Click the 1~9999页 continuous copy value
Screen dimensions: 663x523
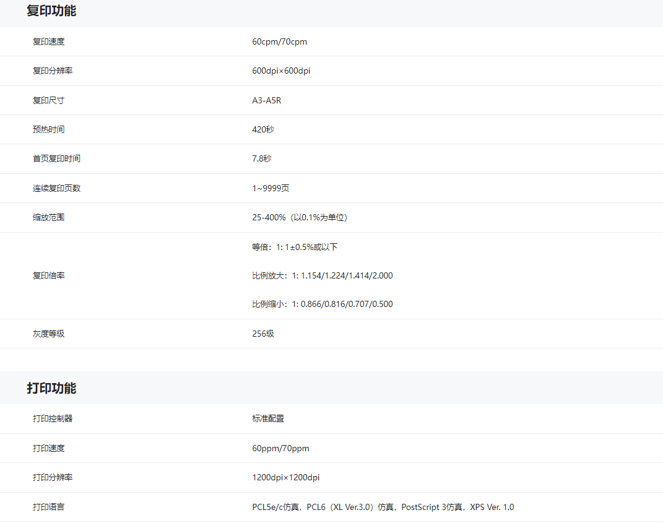pyautogui.click(x=271, y=188)
